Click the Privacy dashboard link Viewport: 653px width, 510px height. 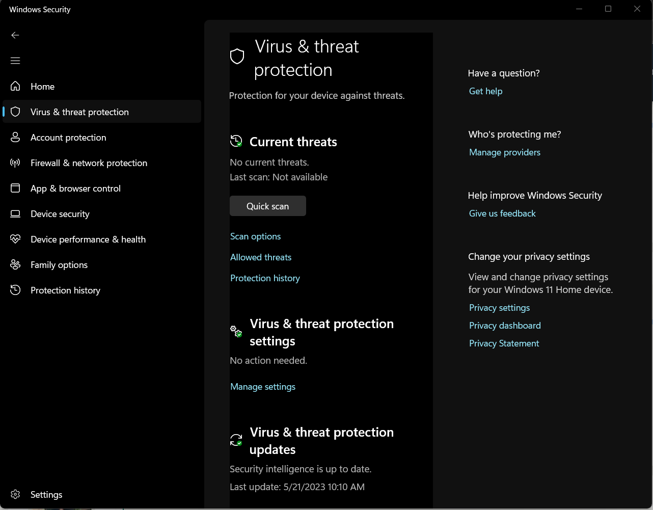pyautogui.click(x=505, y=326)
